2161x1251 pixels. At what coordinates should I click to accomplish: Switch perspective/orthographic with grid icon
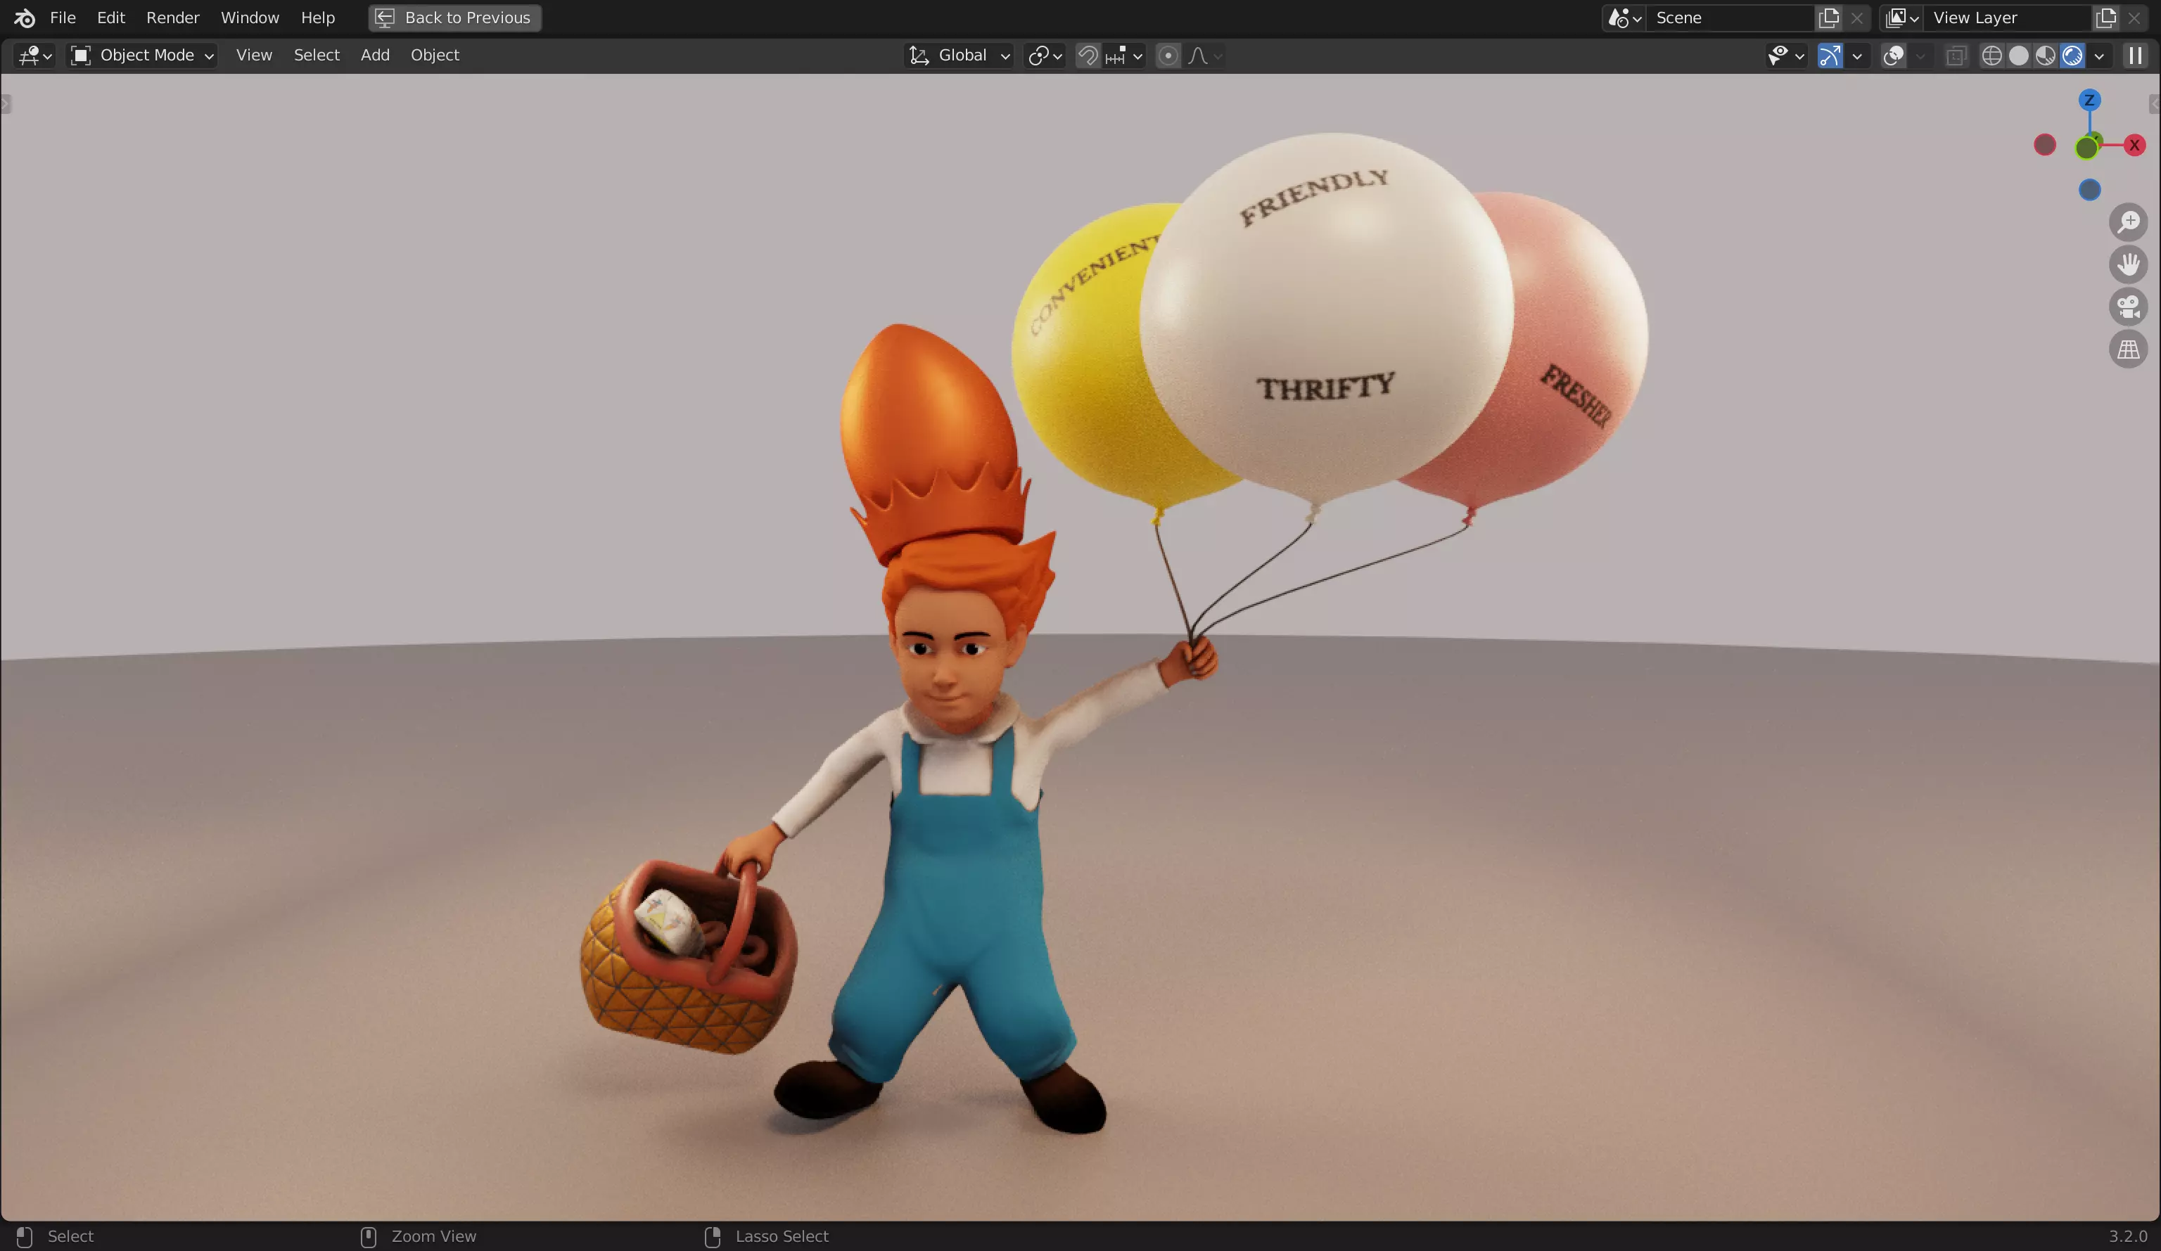(2127, 349)
